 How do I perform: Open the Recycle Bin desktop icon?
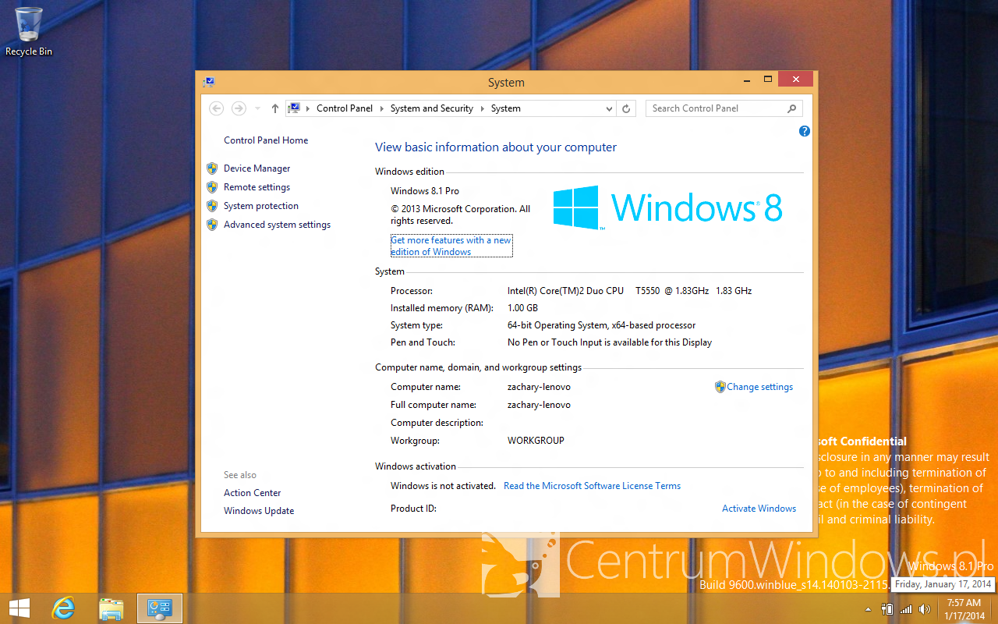[x=28, y=31]
